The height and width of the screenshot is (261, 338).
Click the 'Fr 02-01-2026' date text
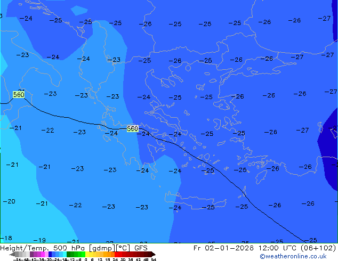point(223,248)
